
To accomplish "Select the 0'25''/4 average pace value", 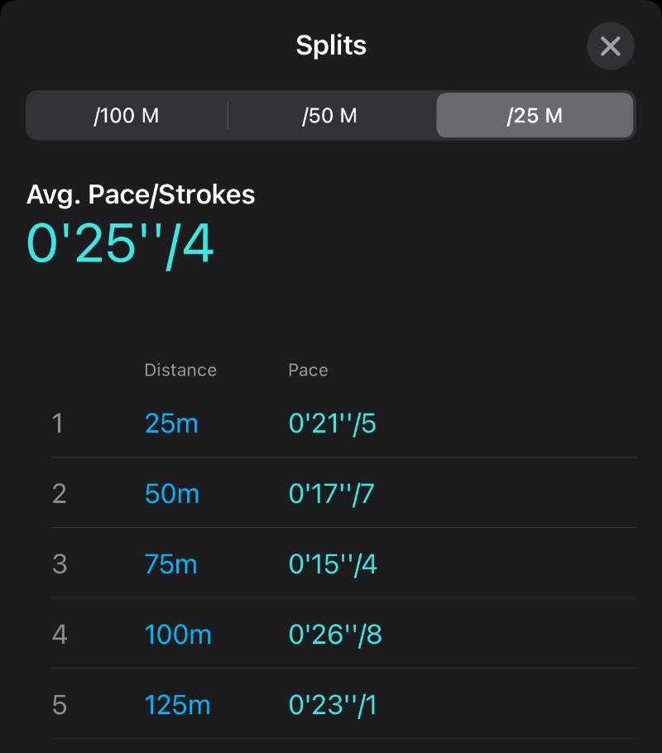I will pos(121,244).
